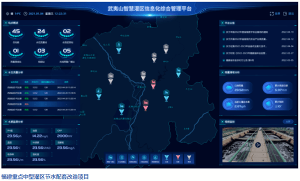Click the 雨量墒情分析 panel header icon

(x=222, y=72)
